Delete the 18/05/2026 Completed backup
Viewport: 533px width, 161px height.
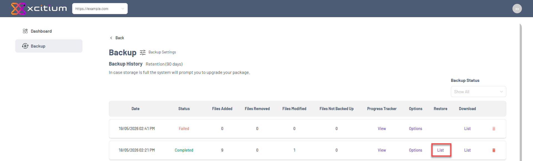494,150
